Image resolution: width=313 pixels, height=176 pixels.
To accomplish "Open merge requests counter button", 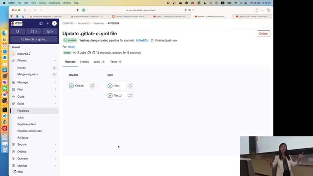I will click(x=34, y=31).
